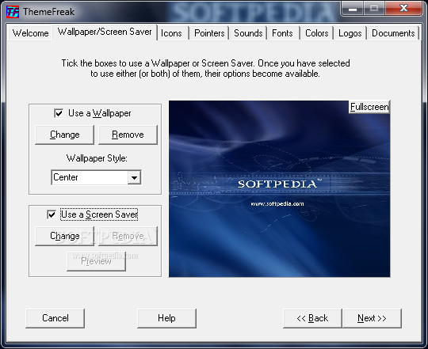Minimize the ThemeFreak window

click(x=353, y=9)
